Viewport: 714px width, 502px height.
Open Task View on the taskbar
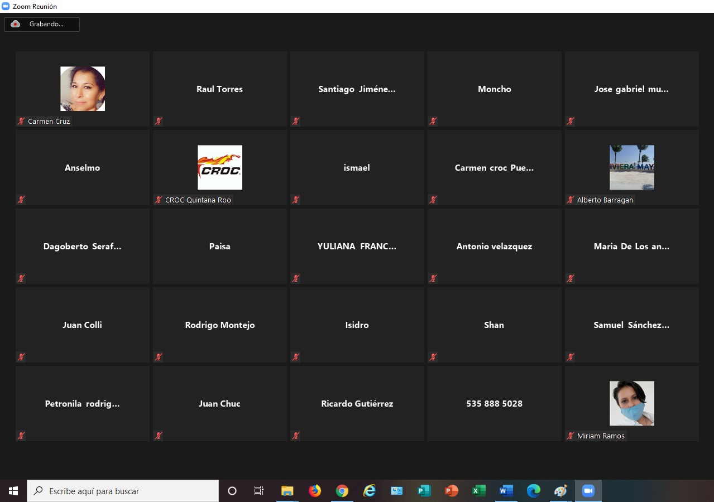pos(259,491)
